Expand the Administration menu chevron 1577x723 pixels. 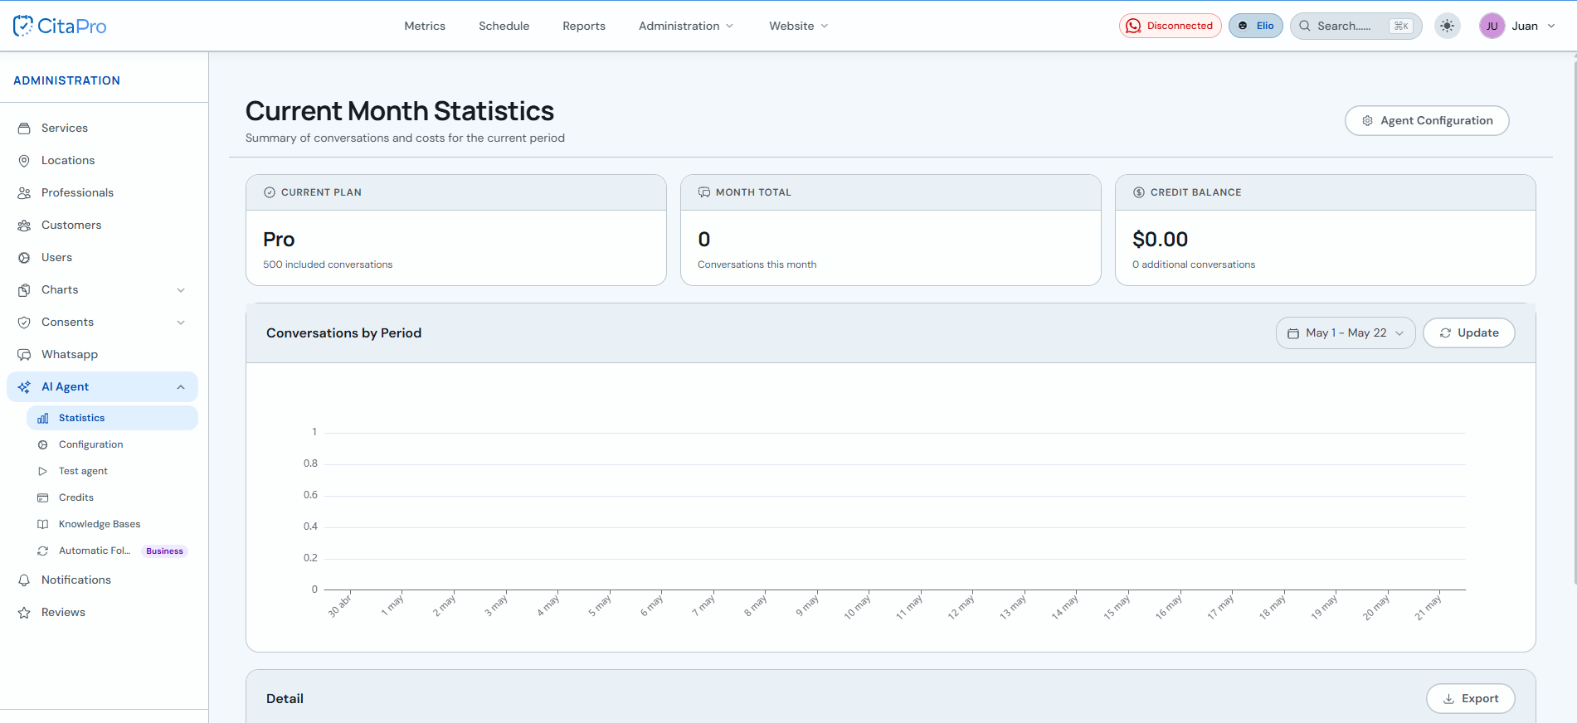pyautogui.click(x=730, y=26)
